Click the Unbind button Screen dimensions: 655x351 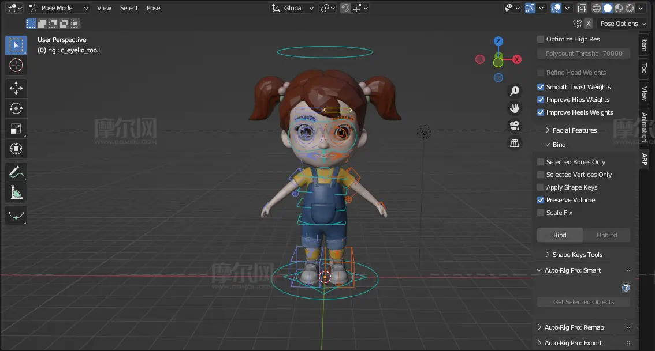click(606, 235)
